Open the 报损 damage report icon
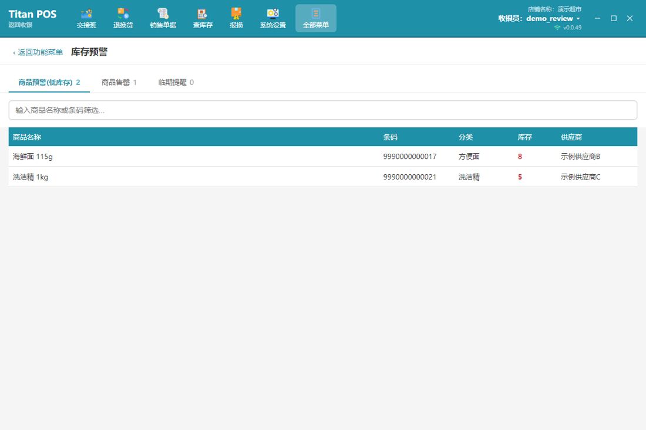The width and height of the screenshot is (646, 430). (x=236, y=19)
